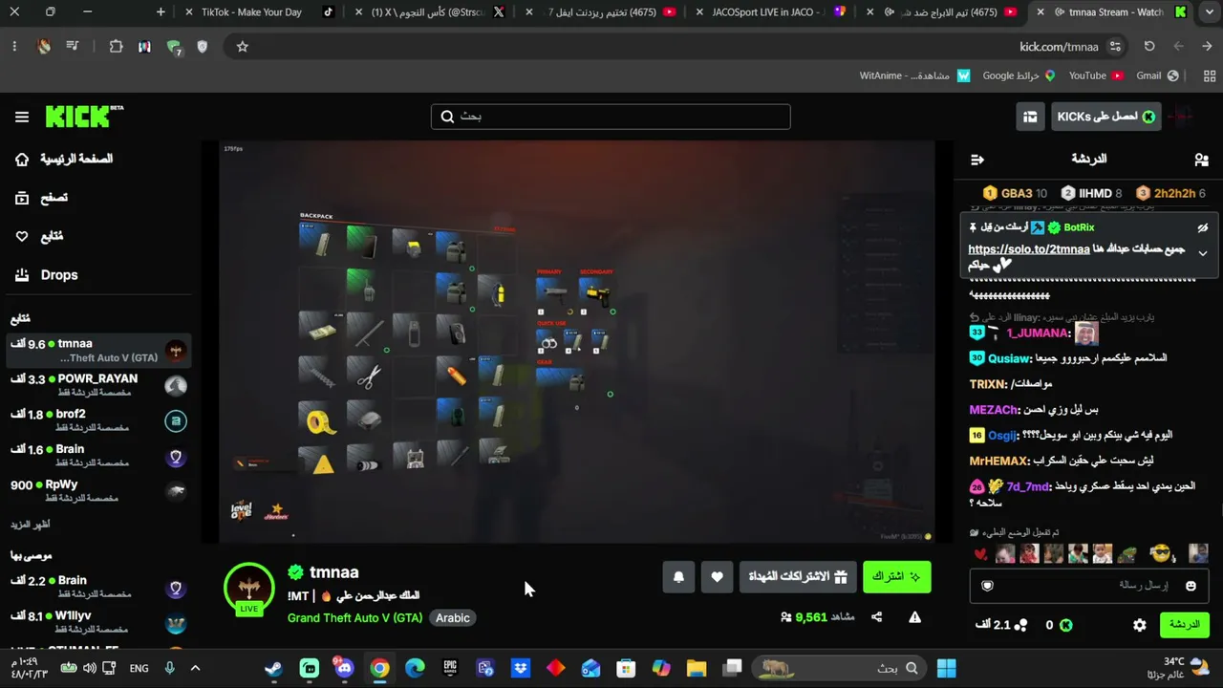Open chat settings gear icon

coord(1139,625)
